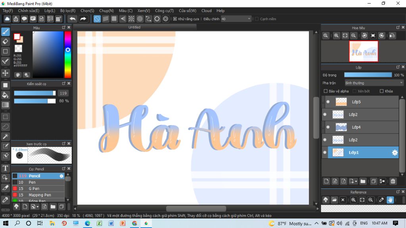Select the G Pen brush
This screenshot has height=228, width=406.
pos(38,189)
